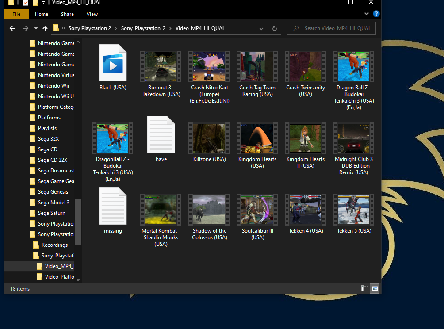Go forward in folder history
444x329 pixels.
coord(26,28)
